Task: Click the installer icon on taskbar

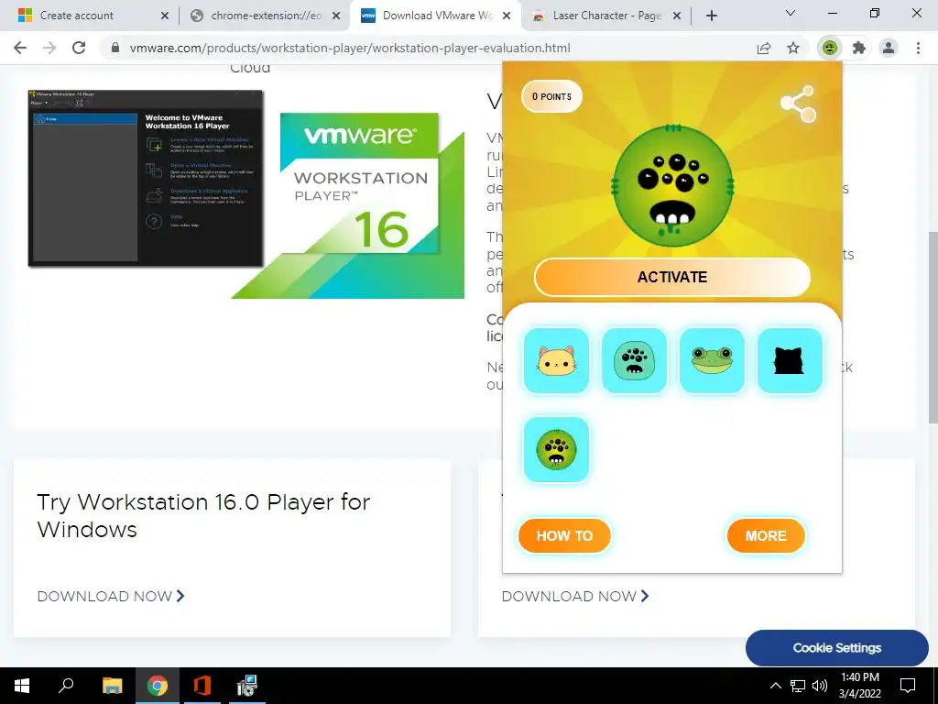Action: tap(247, 686)
